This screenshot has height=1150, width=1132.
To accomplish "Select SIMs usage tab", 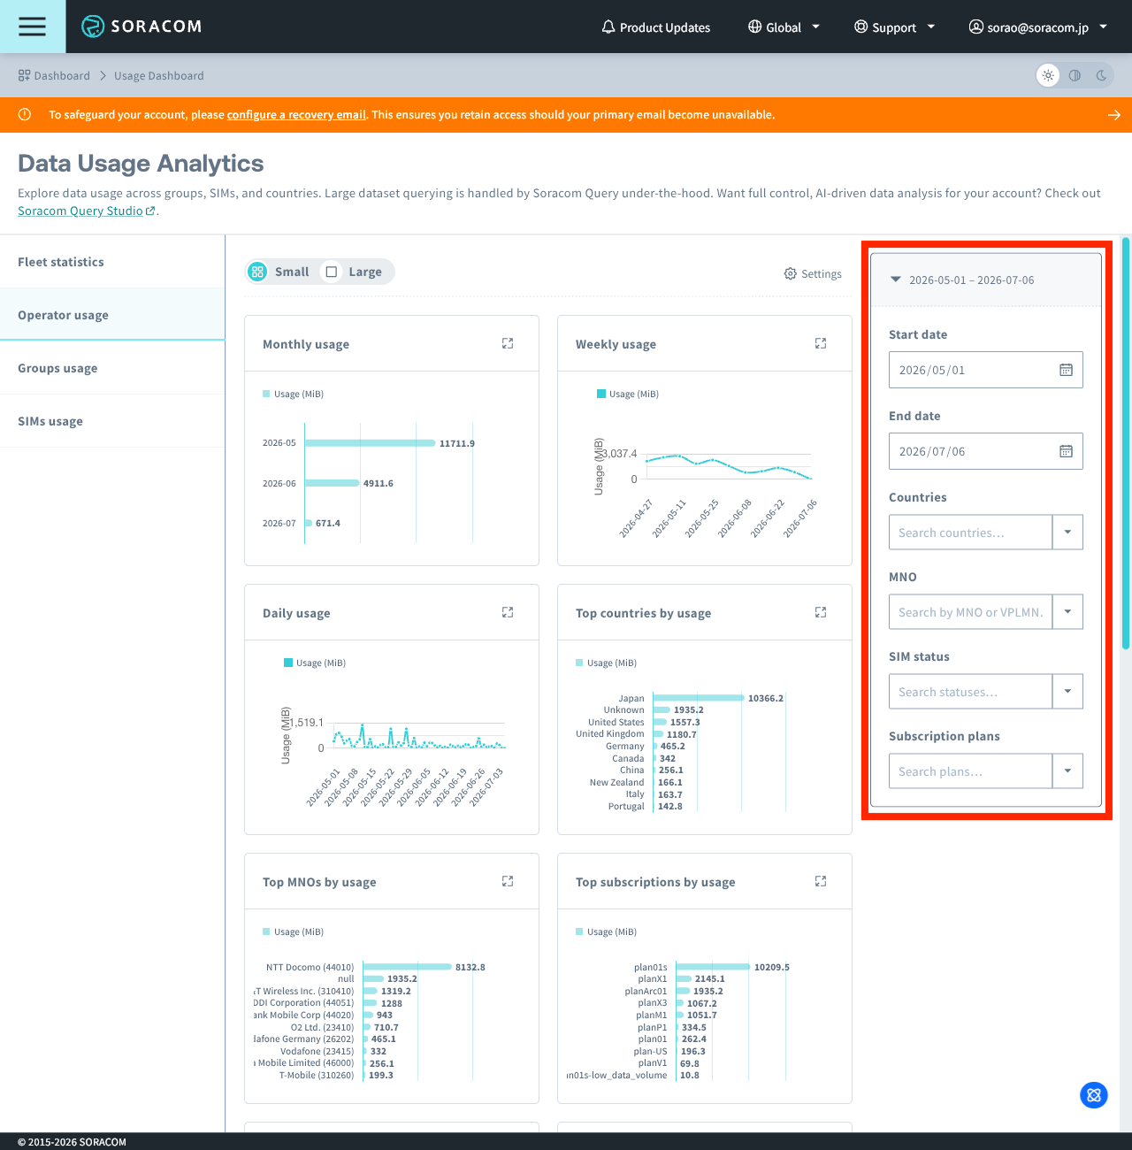I will 112,421.
